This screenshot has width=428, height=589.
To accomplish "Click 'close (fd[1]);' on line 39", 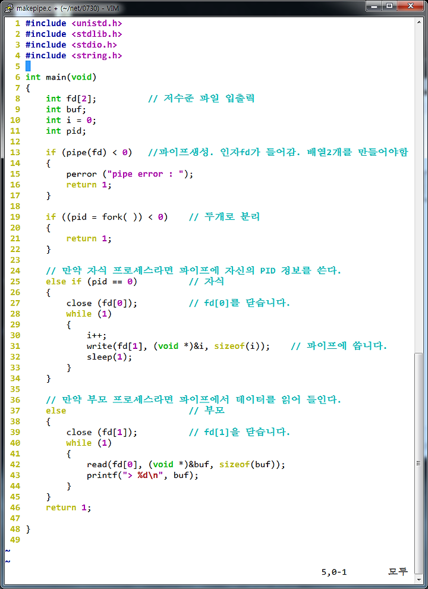I will 102,432.
